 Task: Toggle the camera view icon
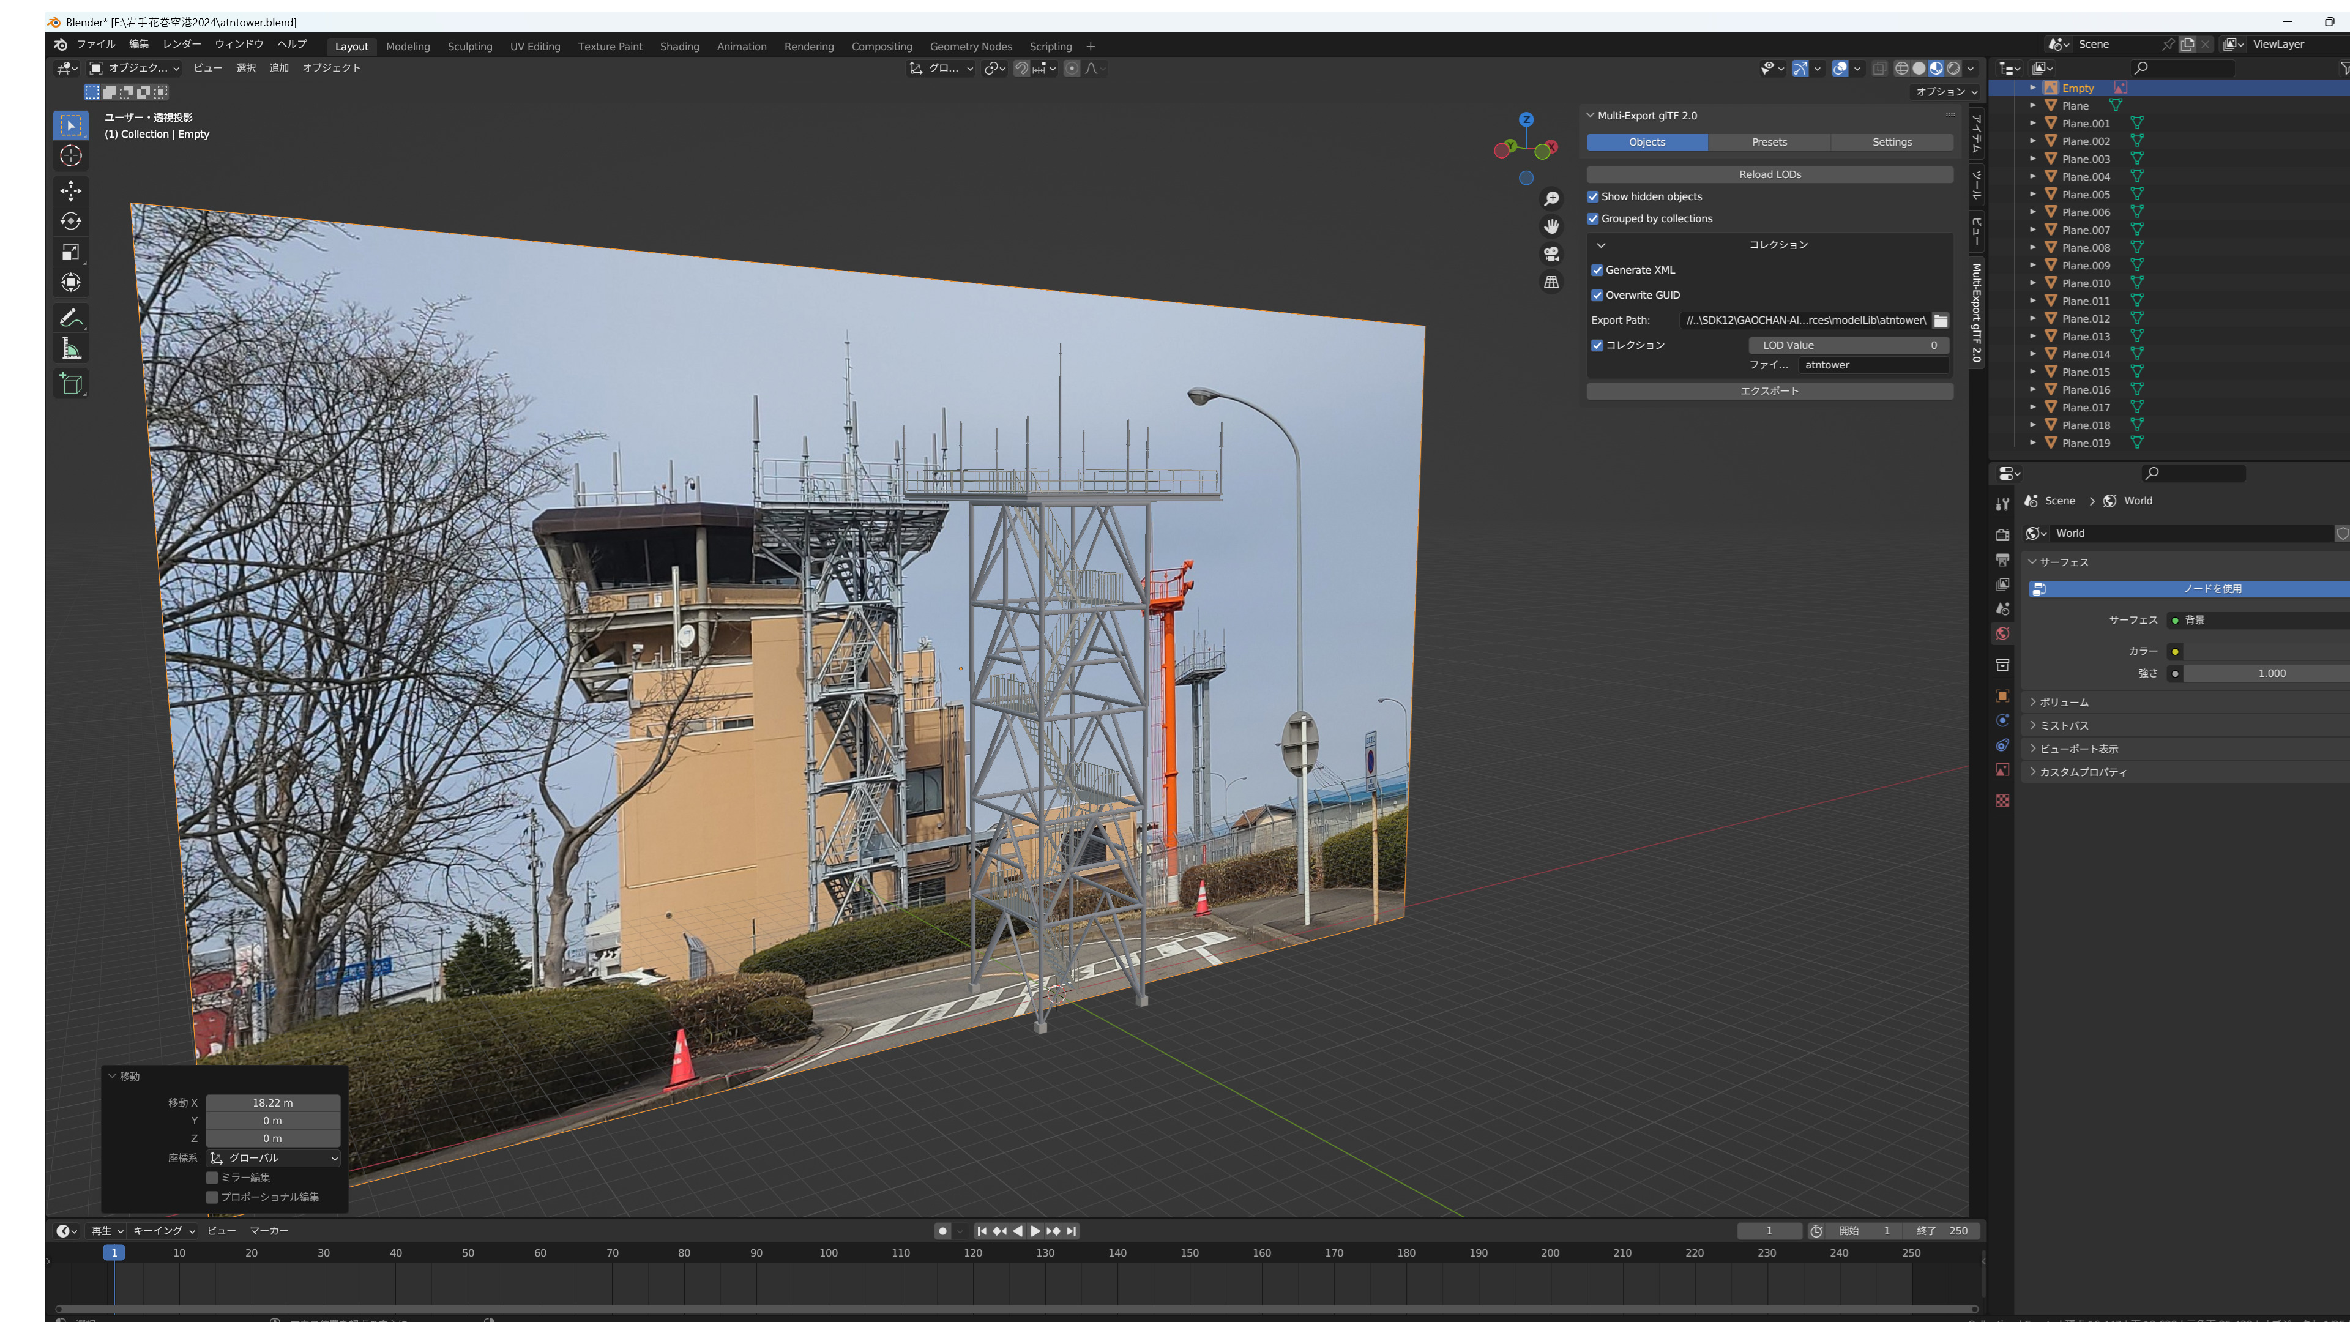pos(1552,255)
